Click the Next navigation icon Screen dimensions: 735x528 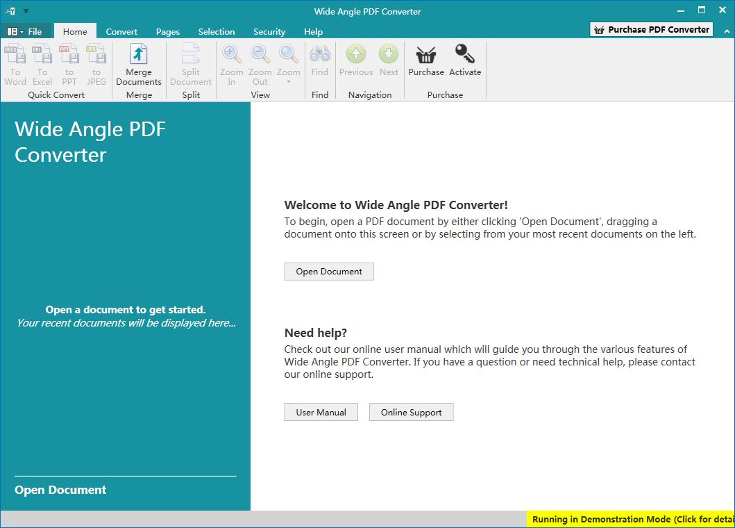[388, 53]
